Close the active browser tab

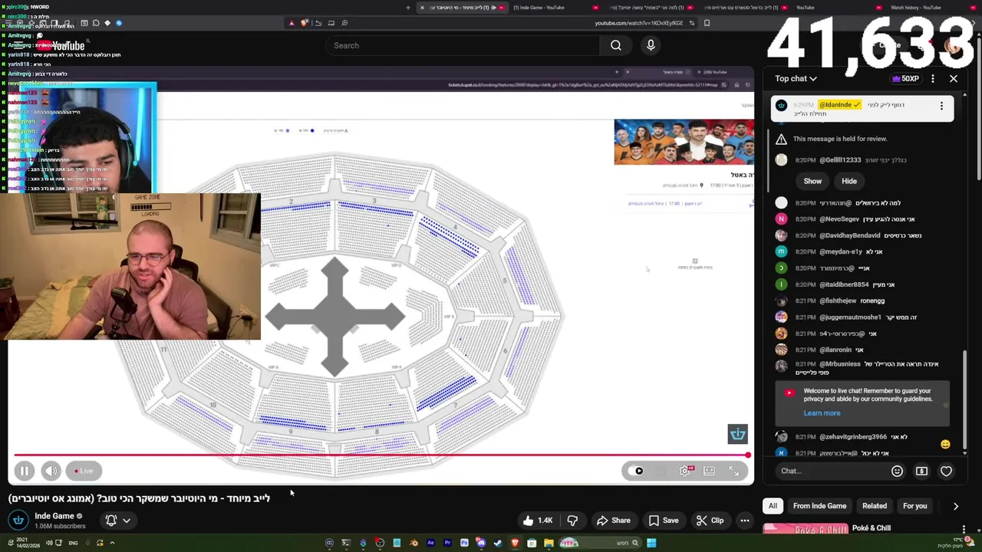422,8
